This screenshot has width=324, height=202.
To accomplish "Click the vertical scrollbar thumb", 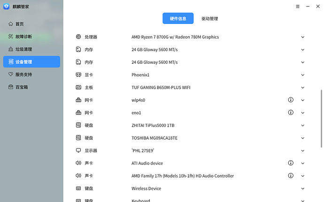I will tap(321, 119).
